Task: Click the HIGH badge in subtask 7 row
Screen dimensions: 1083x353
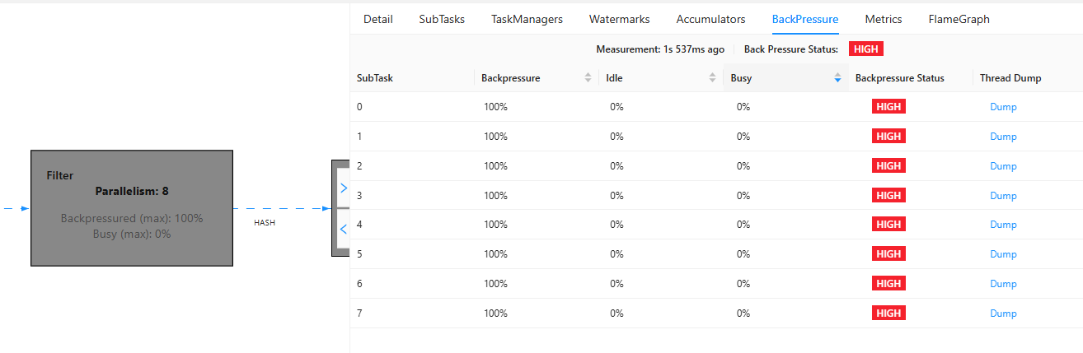Action: [x=888, y=314]
